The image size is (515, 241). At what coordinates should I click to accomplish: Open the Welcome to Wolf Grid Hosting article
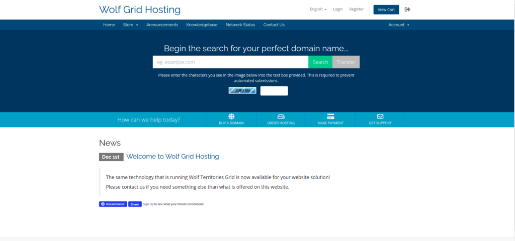point(173,157)
